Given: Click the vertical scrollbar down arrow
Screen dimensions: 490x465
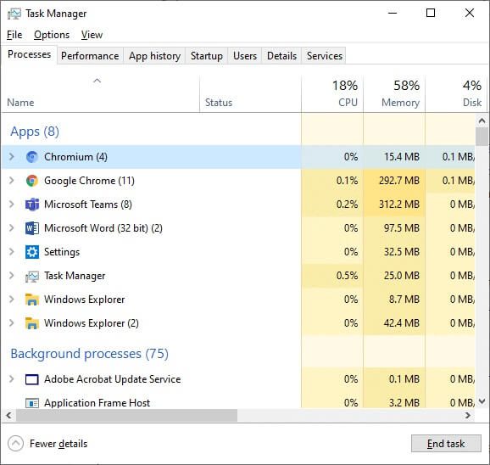Looking at the screenshot, I should (x=482, y=401).
